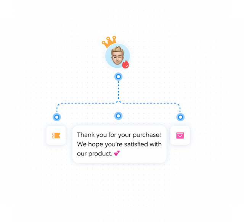The width and height of the screenshot is (244, 222).
Task: Select the blue node above the shopping bag card
Action: pos(180,117)
